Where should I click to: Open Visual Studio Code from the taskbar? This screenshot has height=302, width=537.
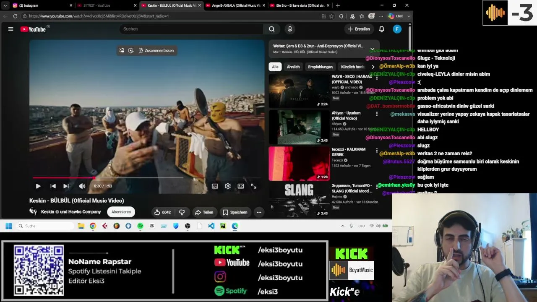point(211,226)
